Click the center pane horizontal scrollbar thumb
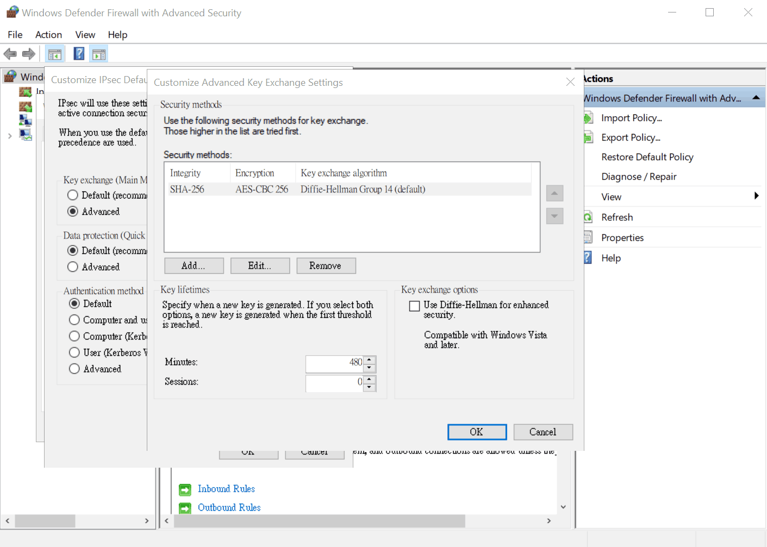767x547 pixels. point(320,521)
